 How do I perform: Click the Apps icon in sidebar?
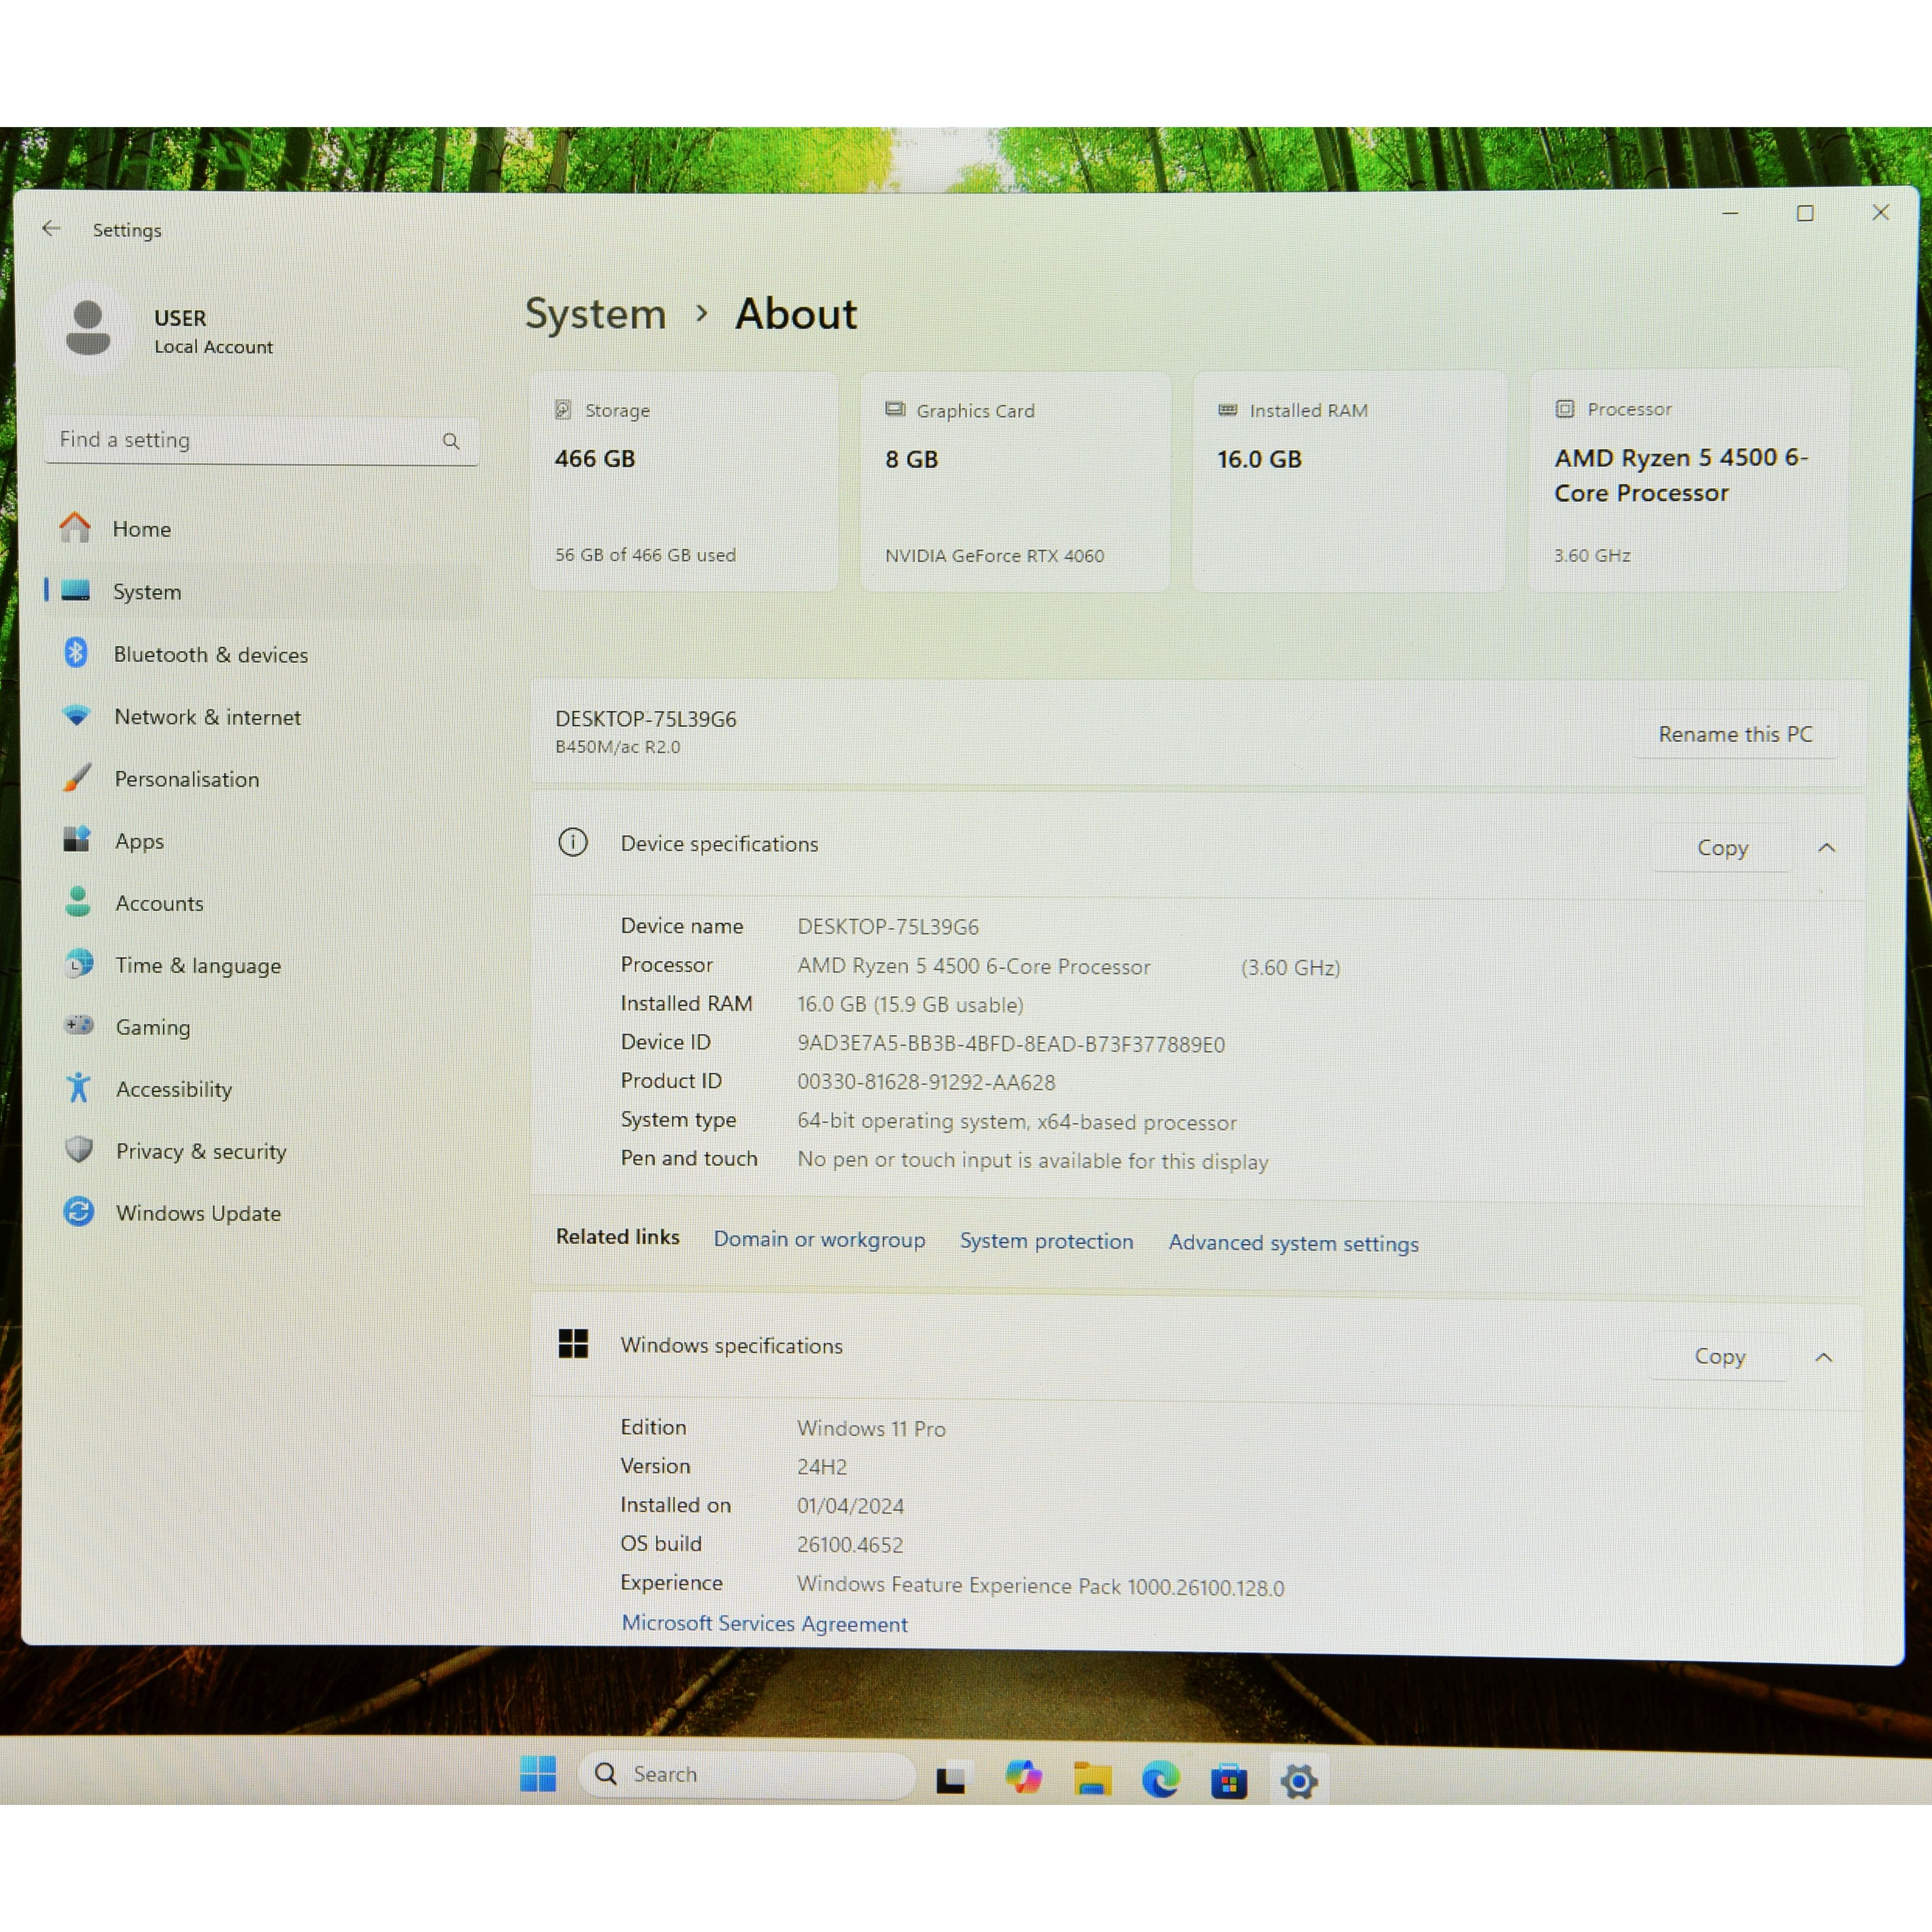(x=77, y=840)
